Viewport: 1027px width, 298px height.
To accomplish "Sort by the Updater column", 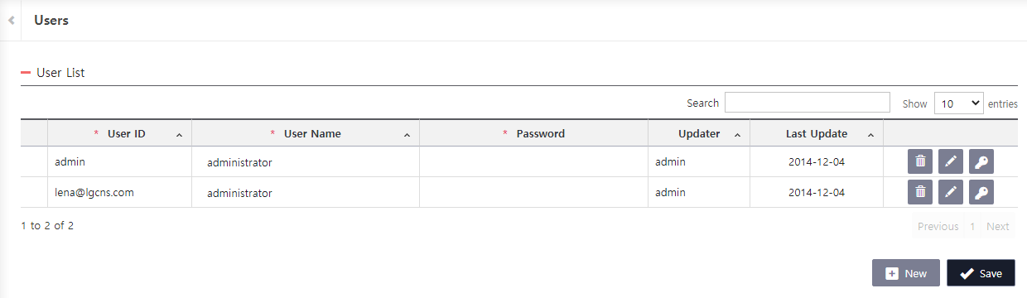I will click(699, 134).
